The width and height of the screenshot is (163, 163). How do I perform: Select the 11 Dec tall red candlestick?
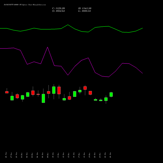tap(59, 90)
